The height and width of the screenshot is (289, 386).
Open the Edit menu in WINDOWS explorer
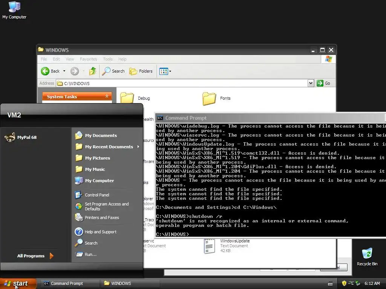[56, 59]
